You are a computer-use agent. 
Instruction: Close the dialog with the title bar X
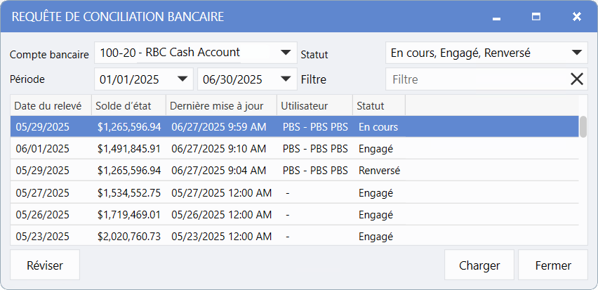pos(576,17)
